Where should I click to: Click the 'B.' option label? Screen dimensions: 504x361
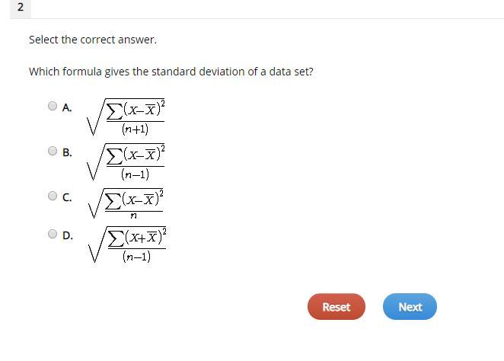pos(68,152)
